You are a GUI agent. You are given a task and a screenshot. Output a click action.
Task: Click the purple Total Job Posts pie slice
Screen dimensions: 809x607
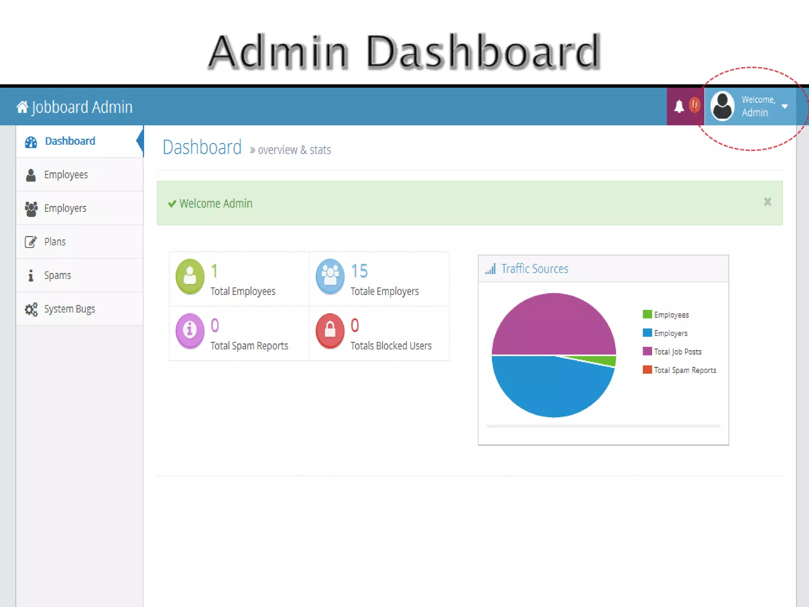point(553,324)
